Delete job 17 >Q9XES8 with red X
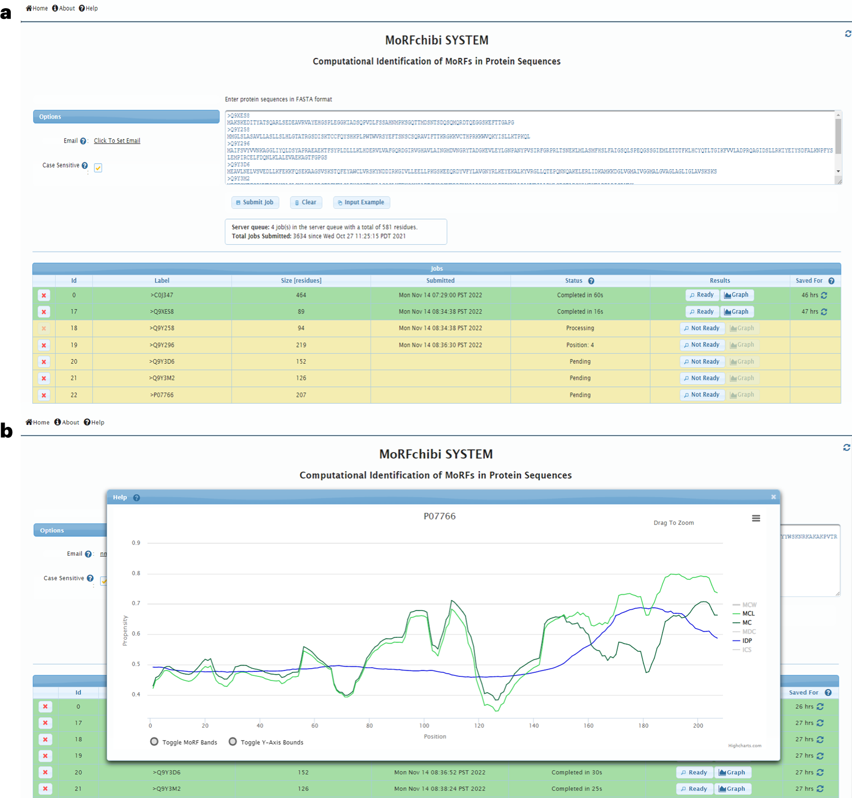Viewport: 852px width, 798px height. tap(44, 312)
